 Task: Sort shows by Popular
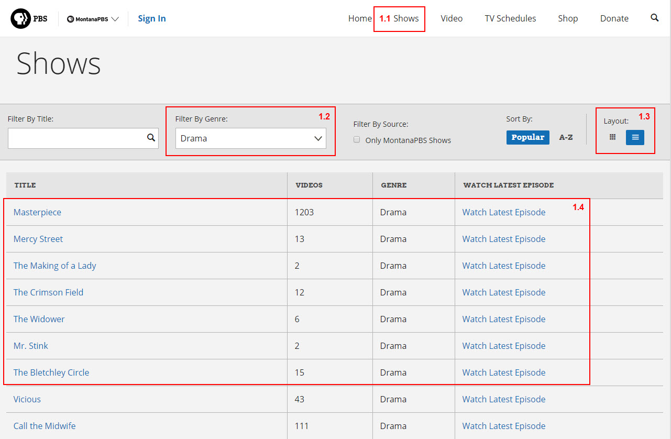pyautogui.click(x=527, y=137)
